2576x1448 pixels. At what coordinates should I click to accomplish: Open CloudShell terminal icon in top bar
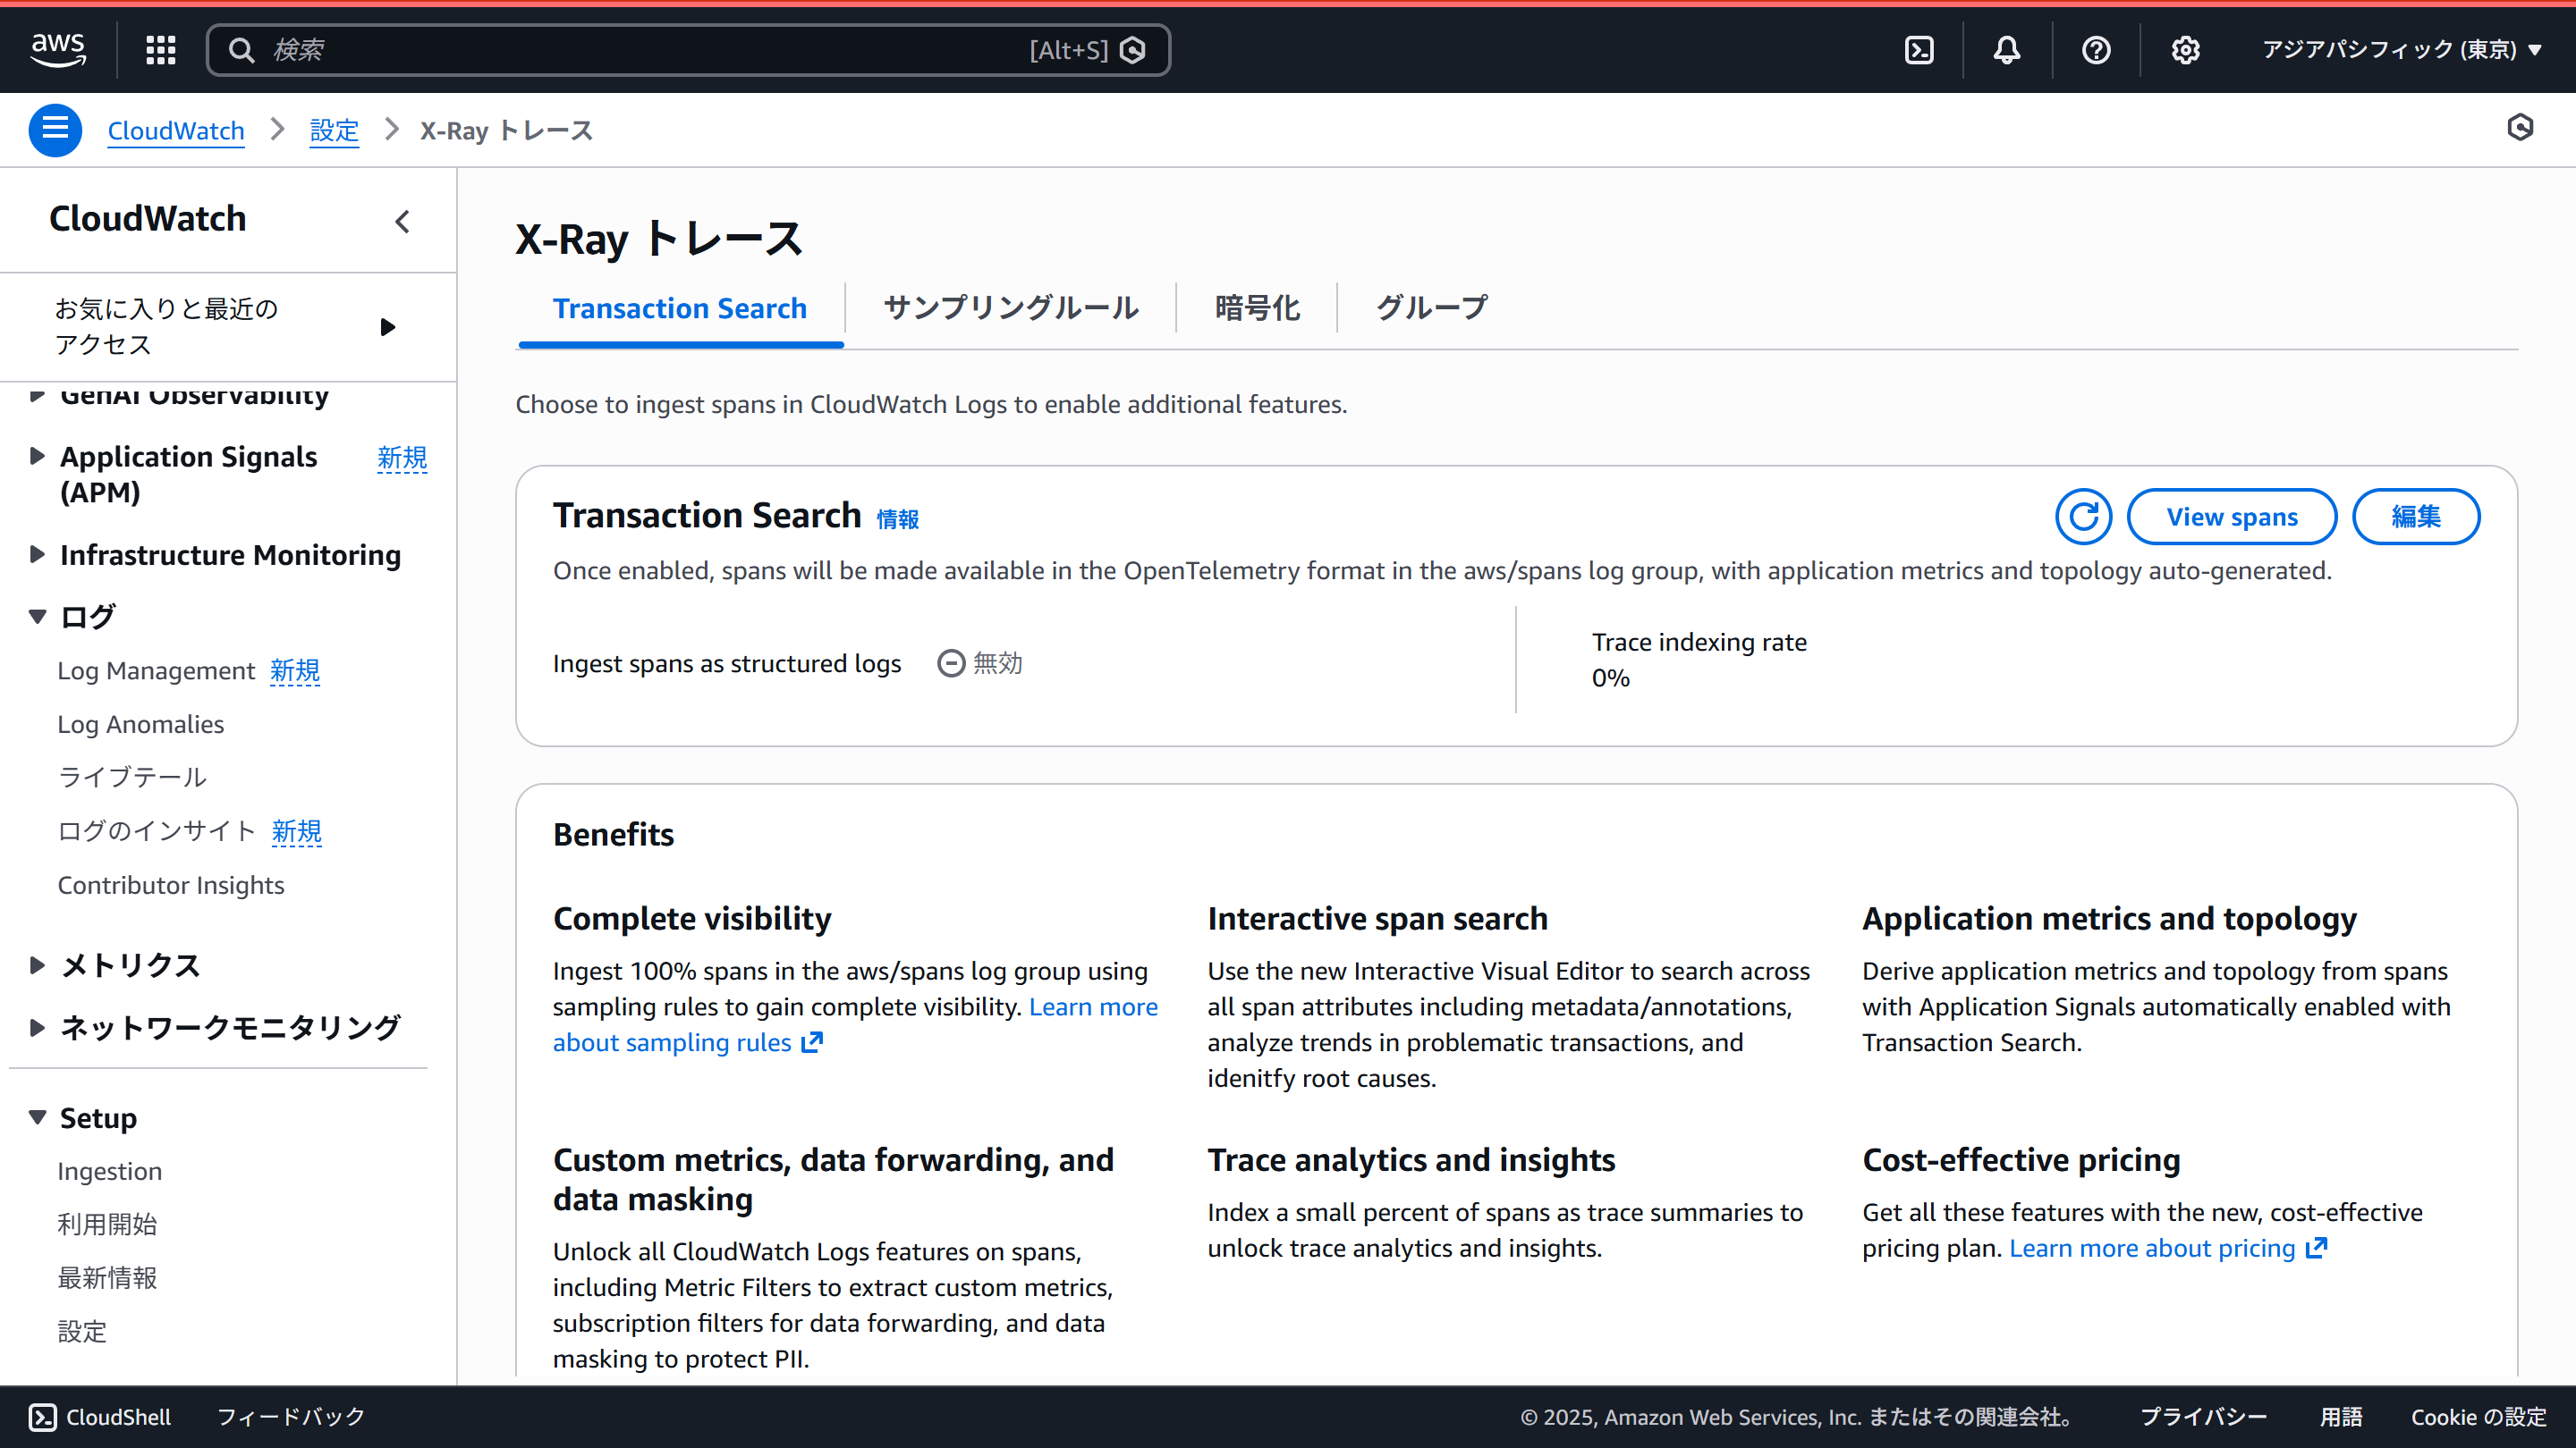(1918, 49)
